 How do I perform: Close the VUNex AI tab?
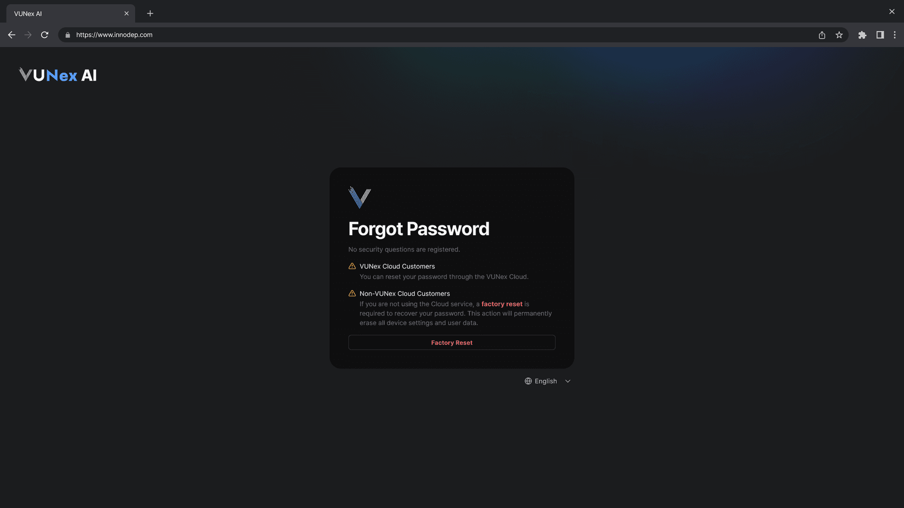126,14
